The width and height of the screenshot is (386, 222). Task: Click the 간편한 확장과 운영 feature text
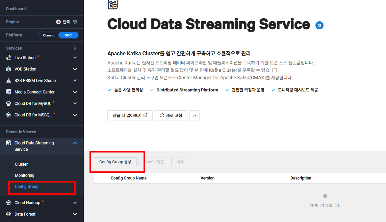point(248,90)
